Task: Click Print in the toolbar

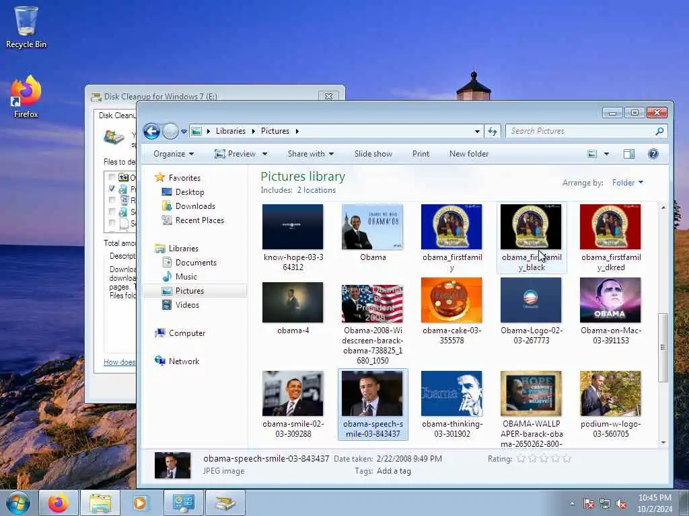Action: [421, 154]
